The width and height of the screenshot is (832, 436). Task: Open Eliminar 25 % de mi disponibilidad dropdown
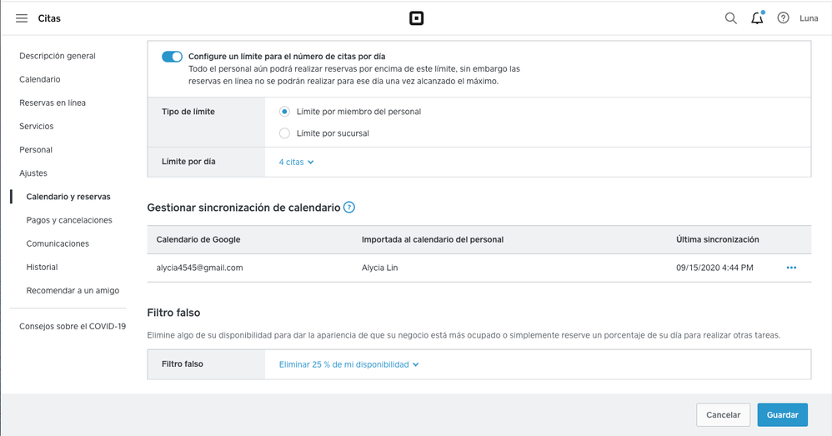[348, 364]
